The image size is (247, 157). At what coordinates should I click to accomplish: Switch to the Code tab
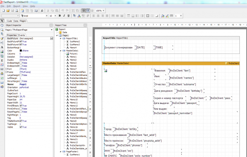tap(9, 21)
